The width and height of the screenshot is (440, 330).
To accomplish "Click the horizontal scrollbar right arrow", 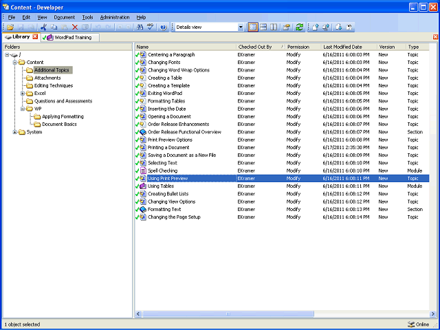I will pos(432,313).
